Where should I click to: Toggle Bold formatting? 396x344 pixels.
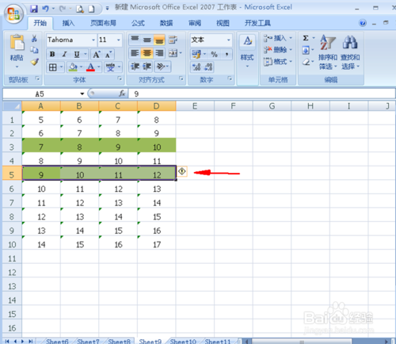[x=52, y=54]
